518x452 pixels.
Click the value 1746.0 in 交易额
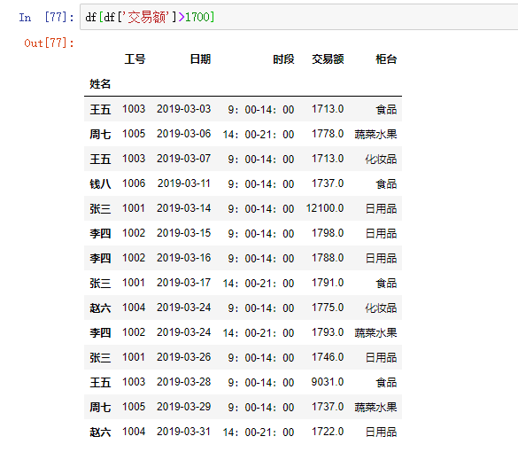click(x=328, y=357)
